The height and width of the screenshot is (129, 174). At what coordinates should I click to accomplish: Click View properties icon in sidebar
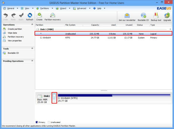4,41
